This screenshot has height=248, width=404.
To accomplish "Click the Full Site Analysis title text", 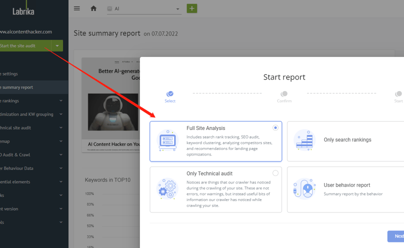I will (x=206, y=128).
